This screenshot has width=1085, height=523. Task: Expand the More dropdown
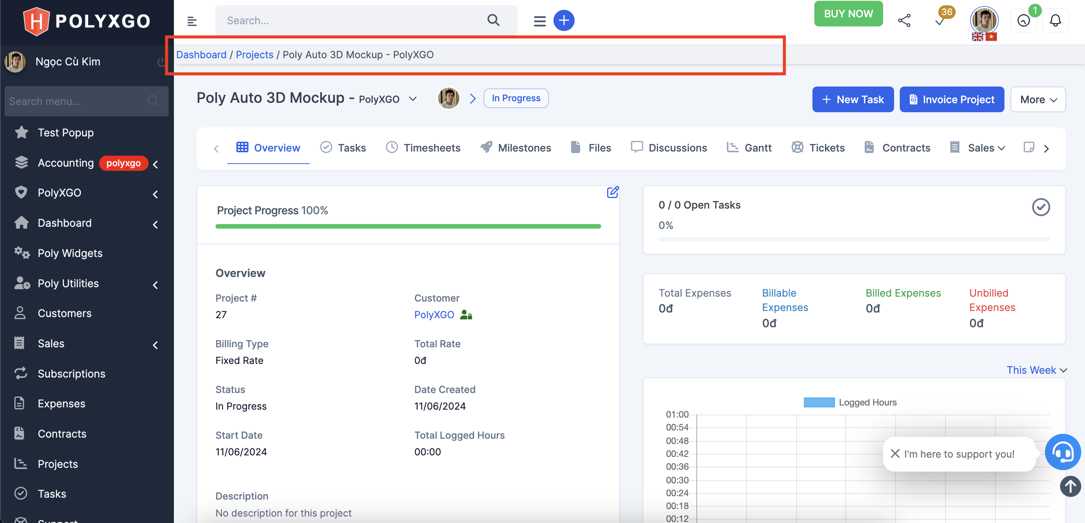[x=1037, y=99]
